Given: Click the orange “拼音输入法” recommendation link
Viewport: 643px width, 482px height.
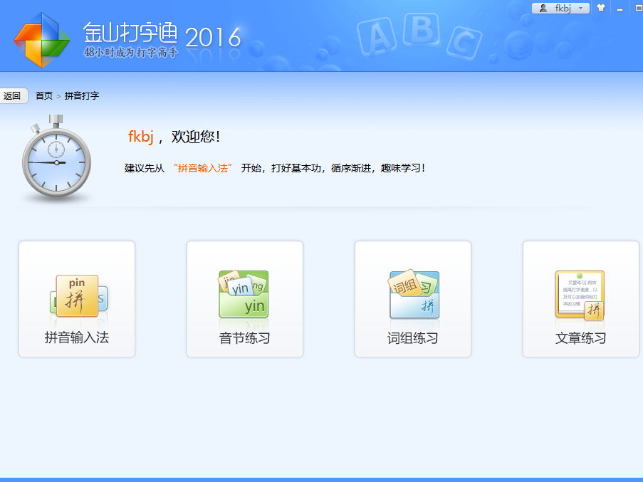Looking at the screenshot, I should click(x=202, y=168).
